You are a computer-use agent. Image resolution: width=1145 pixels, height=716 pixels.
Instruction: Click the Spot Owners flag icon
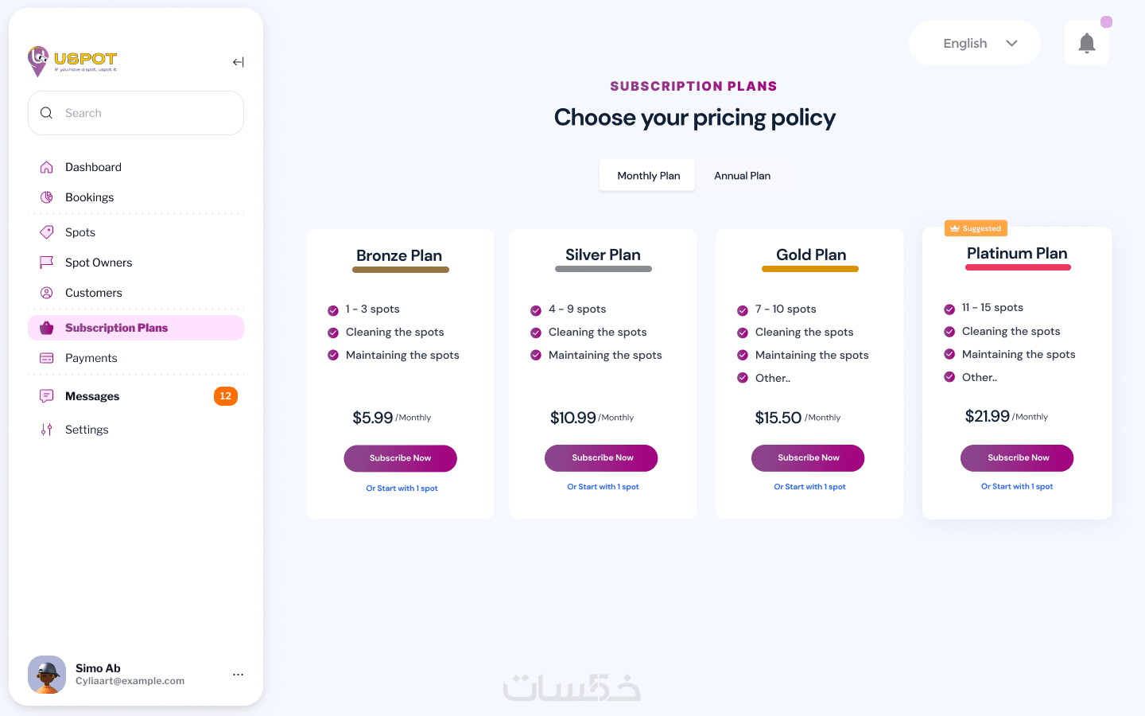47,263
